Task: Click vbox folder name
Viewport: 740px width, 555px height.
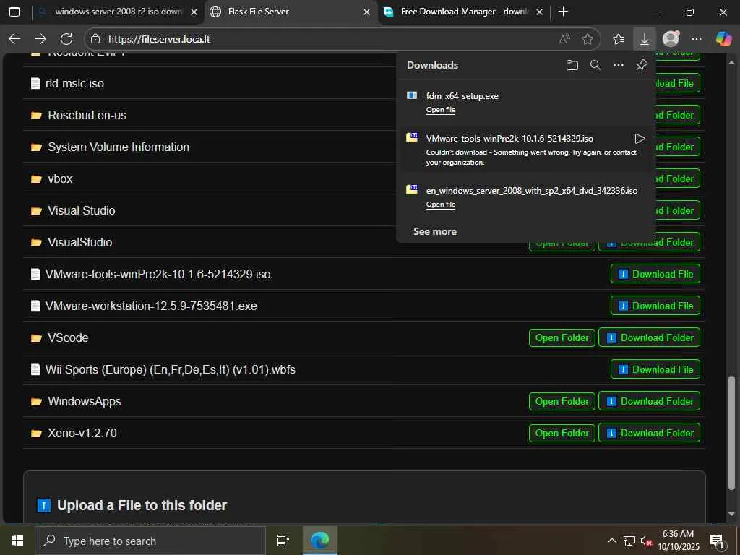Action: click(60, 179)
